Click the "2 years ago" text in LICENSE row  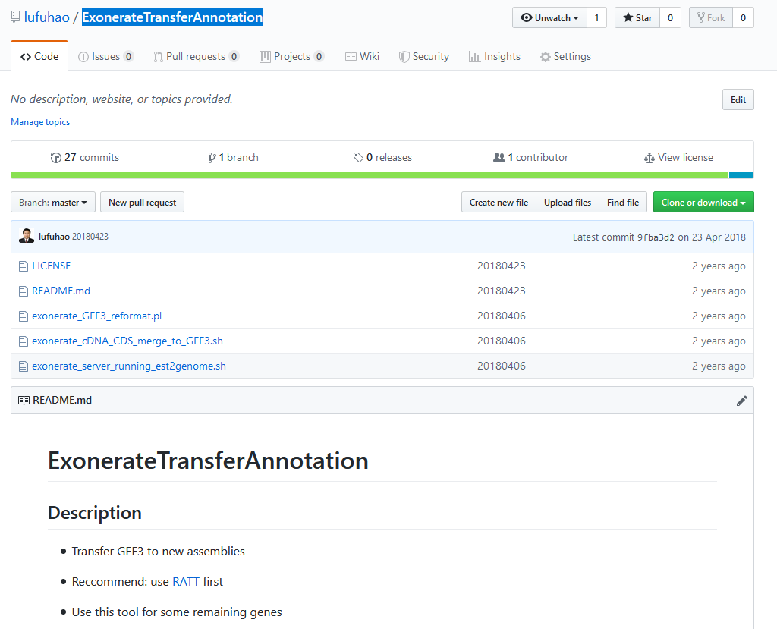719,266
